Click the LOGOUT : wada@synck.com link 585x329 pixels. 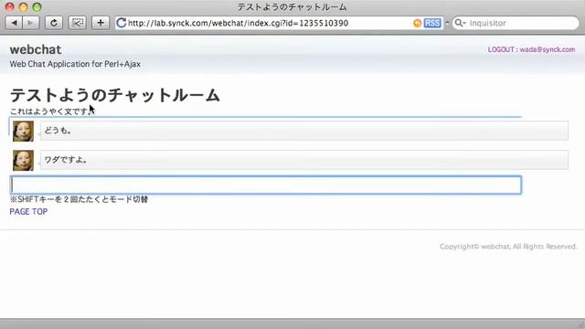(x=531, y=49)
